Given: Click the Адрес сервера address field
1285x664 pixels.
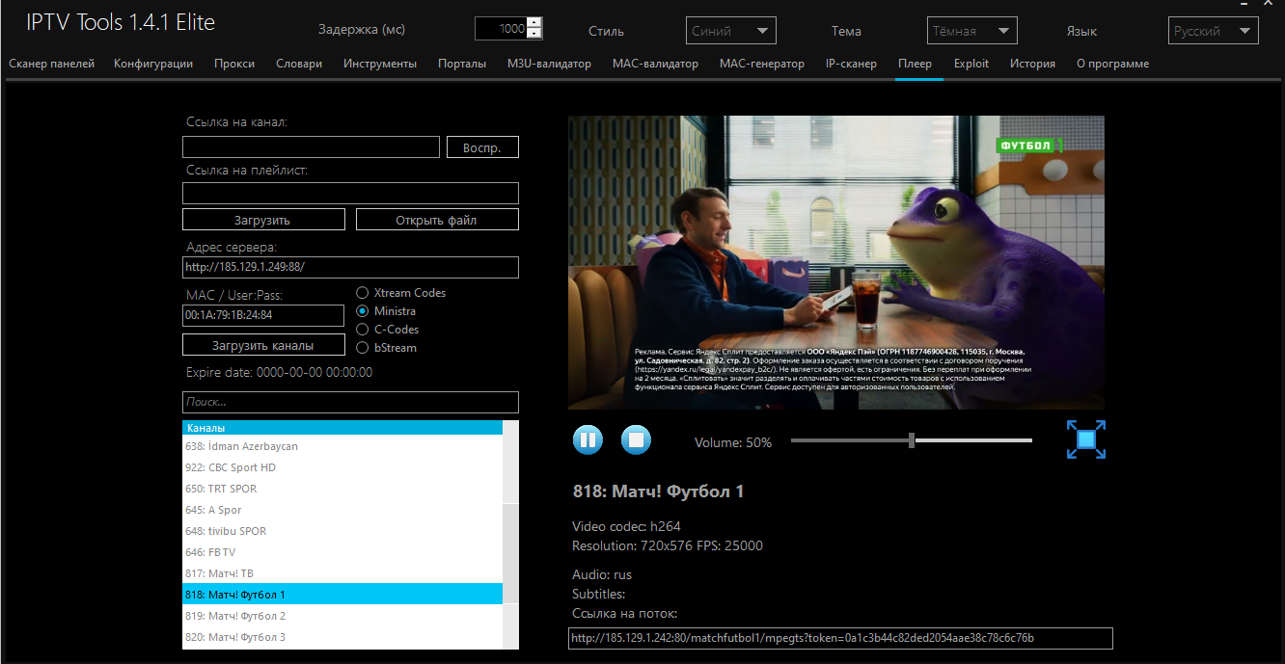Looking at the screenshot, I should tap(350, 267).
